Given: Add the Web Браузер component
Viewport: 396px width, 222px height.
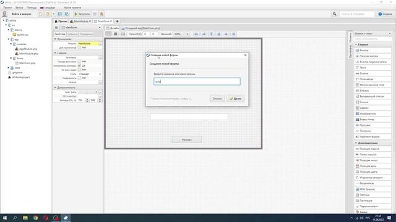Looking at the screenshot, I should (372, 189).
